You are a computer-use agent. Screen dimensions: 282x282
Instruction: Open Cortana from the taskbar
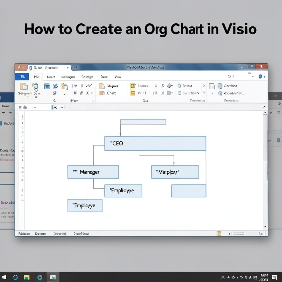click(15, 277)
